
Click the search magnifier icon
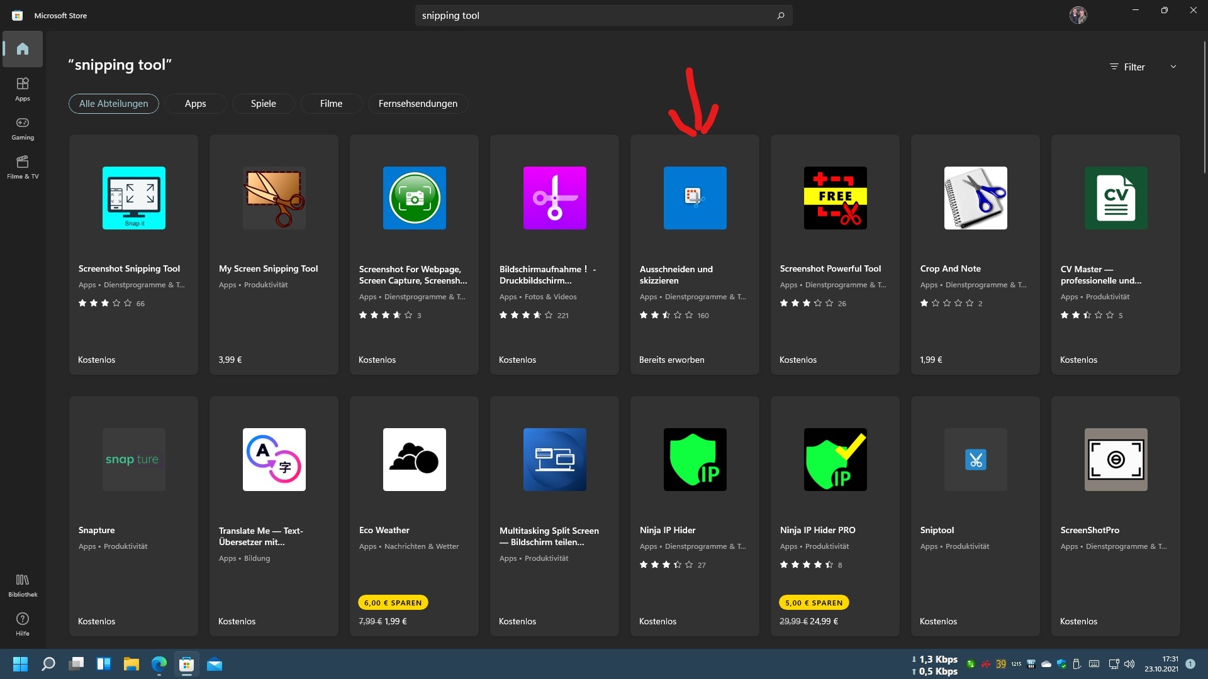pos(781,15)
